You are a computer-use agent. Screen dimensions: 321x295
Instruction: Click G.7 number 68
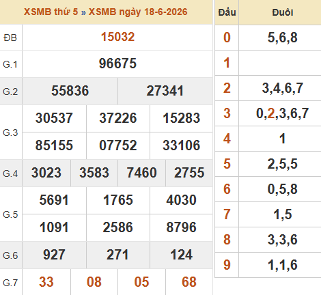[x=189, y=282]
